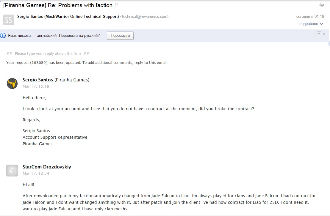Click the Mar 17, 15:19 timestamp

[x=36, y=86]
